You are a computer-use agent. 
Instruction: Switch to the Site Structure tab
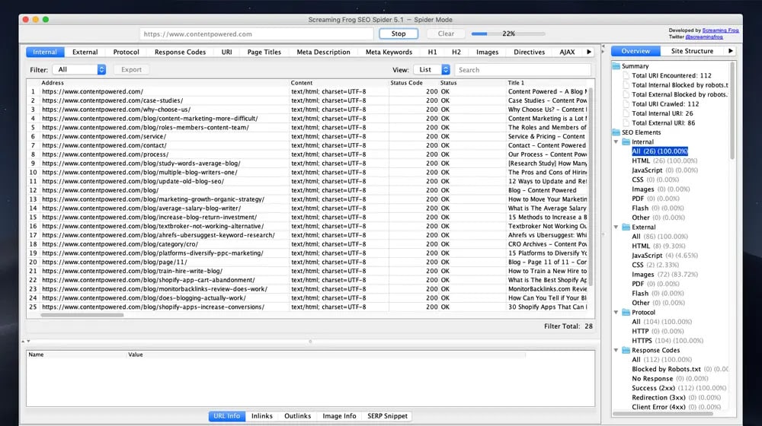[692, 51]
